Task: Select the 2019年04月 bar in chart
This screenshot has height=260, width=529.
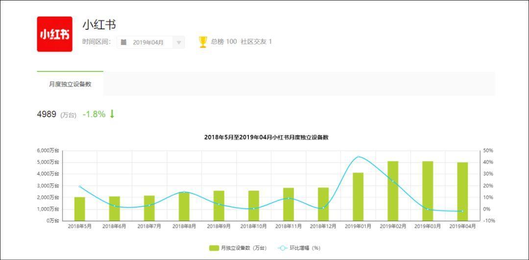Action: (462, 191)
